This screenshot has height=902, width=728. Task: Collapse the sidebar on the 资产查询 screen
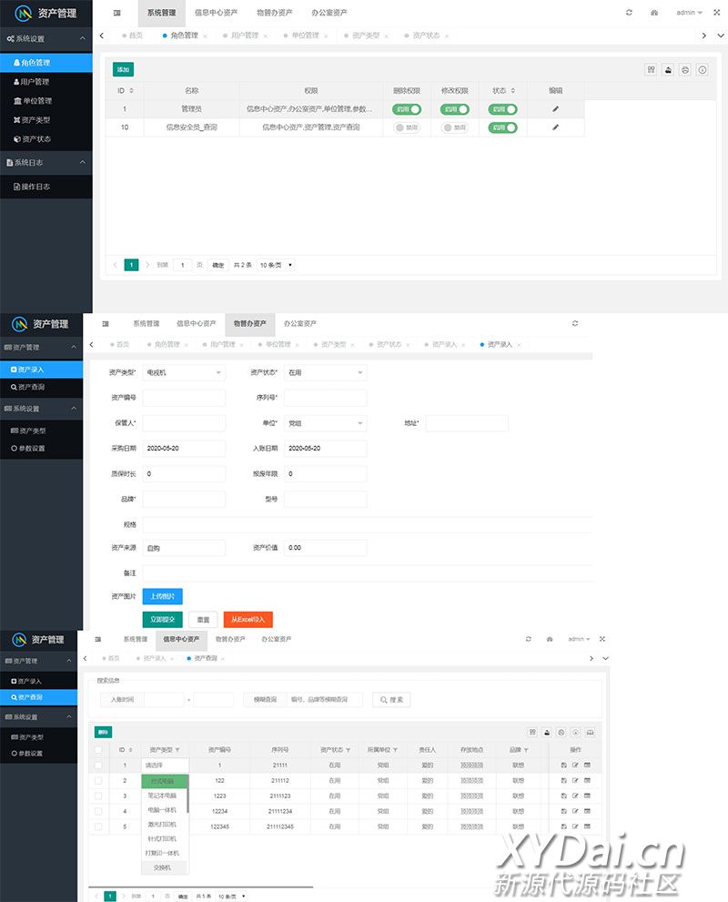(97, 639)
